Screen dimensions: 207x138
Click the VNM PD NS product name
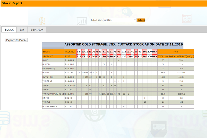point(47,81)
